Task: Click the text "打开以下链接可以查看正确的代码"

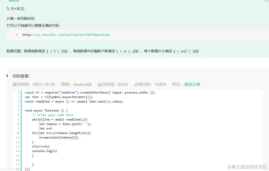Action: (33, 25)
